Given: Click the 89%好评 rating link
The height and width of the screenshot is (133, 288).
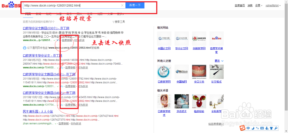Looking at the screenshot, I should 76,124.
